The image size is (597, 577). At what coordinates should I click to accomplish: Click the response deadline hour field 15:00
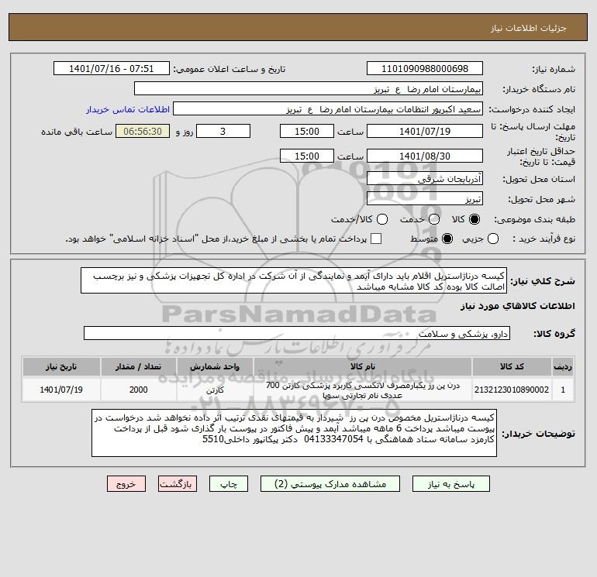306,131
